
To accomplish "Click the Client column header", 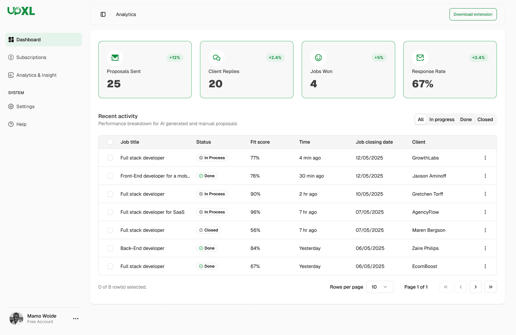I will [419, 142].
